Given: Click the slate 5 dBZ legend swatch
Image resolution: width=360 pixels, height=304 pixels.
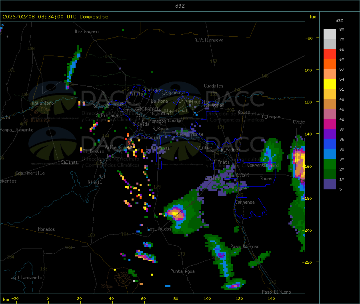Looking at the screenshot, I should pyautogui.click(x=330, y=184).
